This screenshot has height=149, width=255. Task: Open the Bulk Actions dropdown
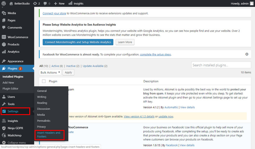pos(50,72)
